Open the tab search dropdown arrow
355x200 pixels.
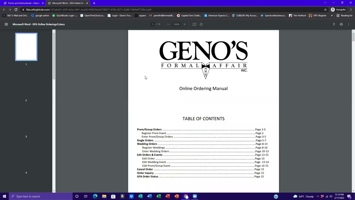tap(325, 3)
